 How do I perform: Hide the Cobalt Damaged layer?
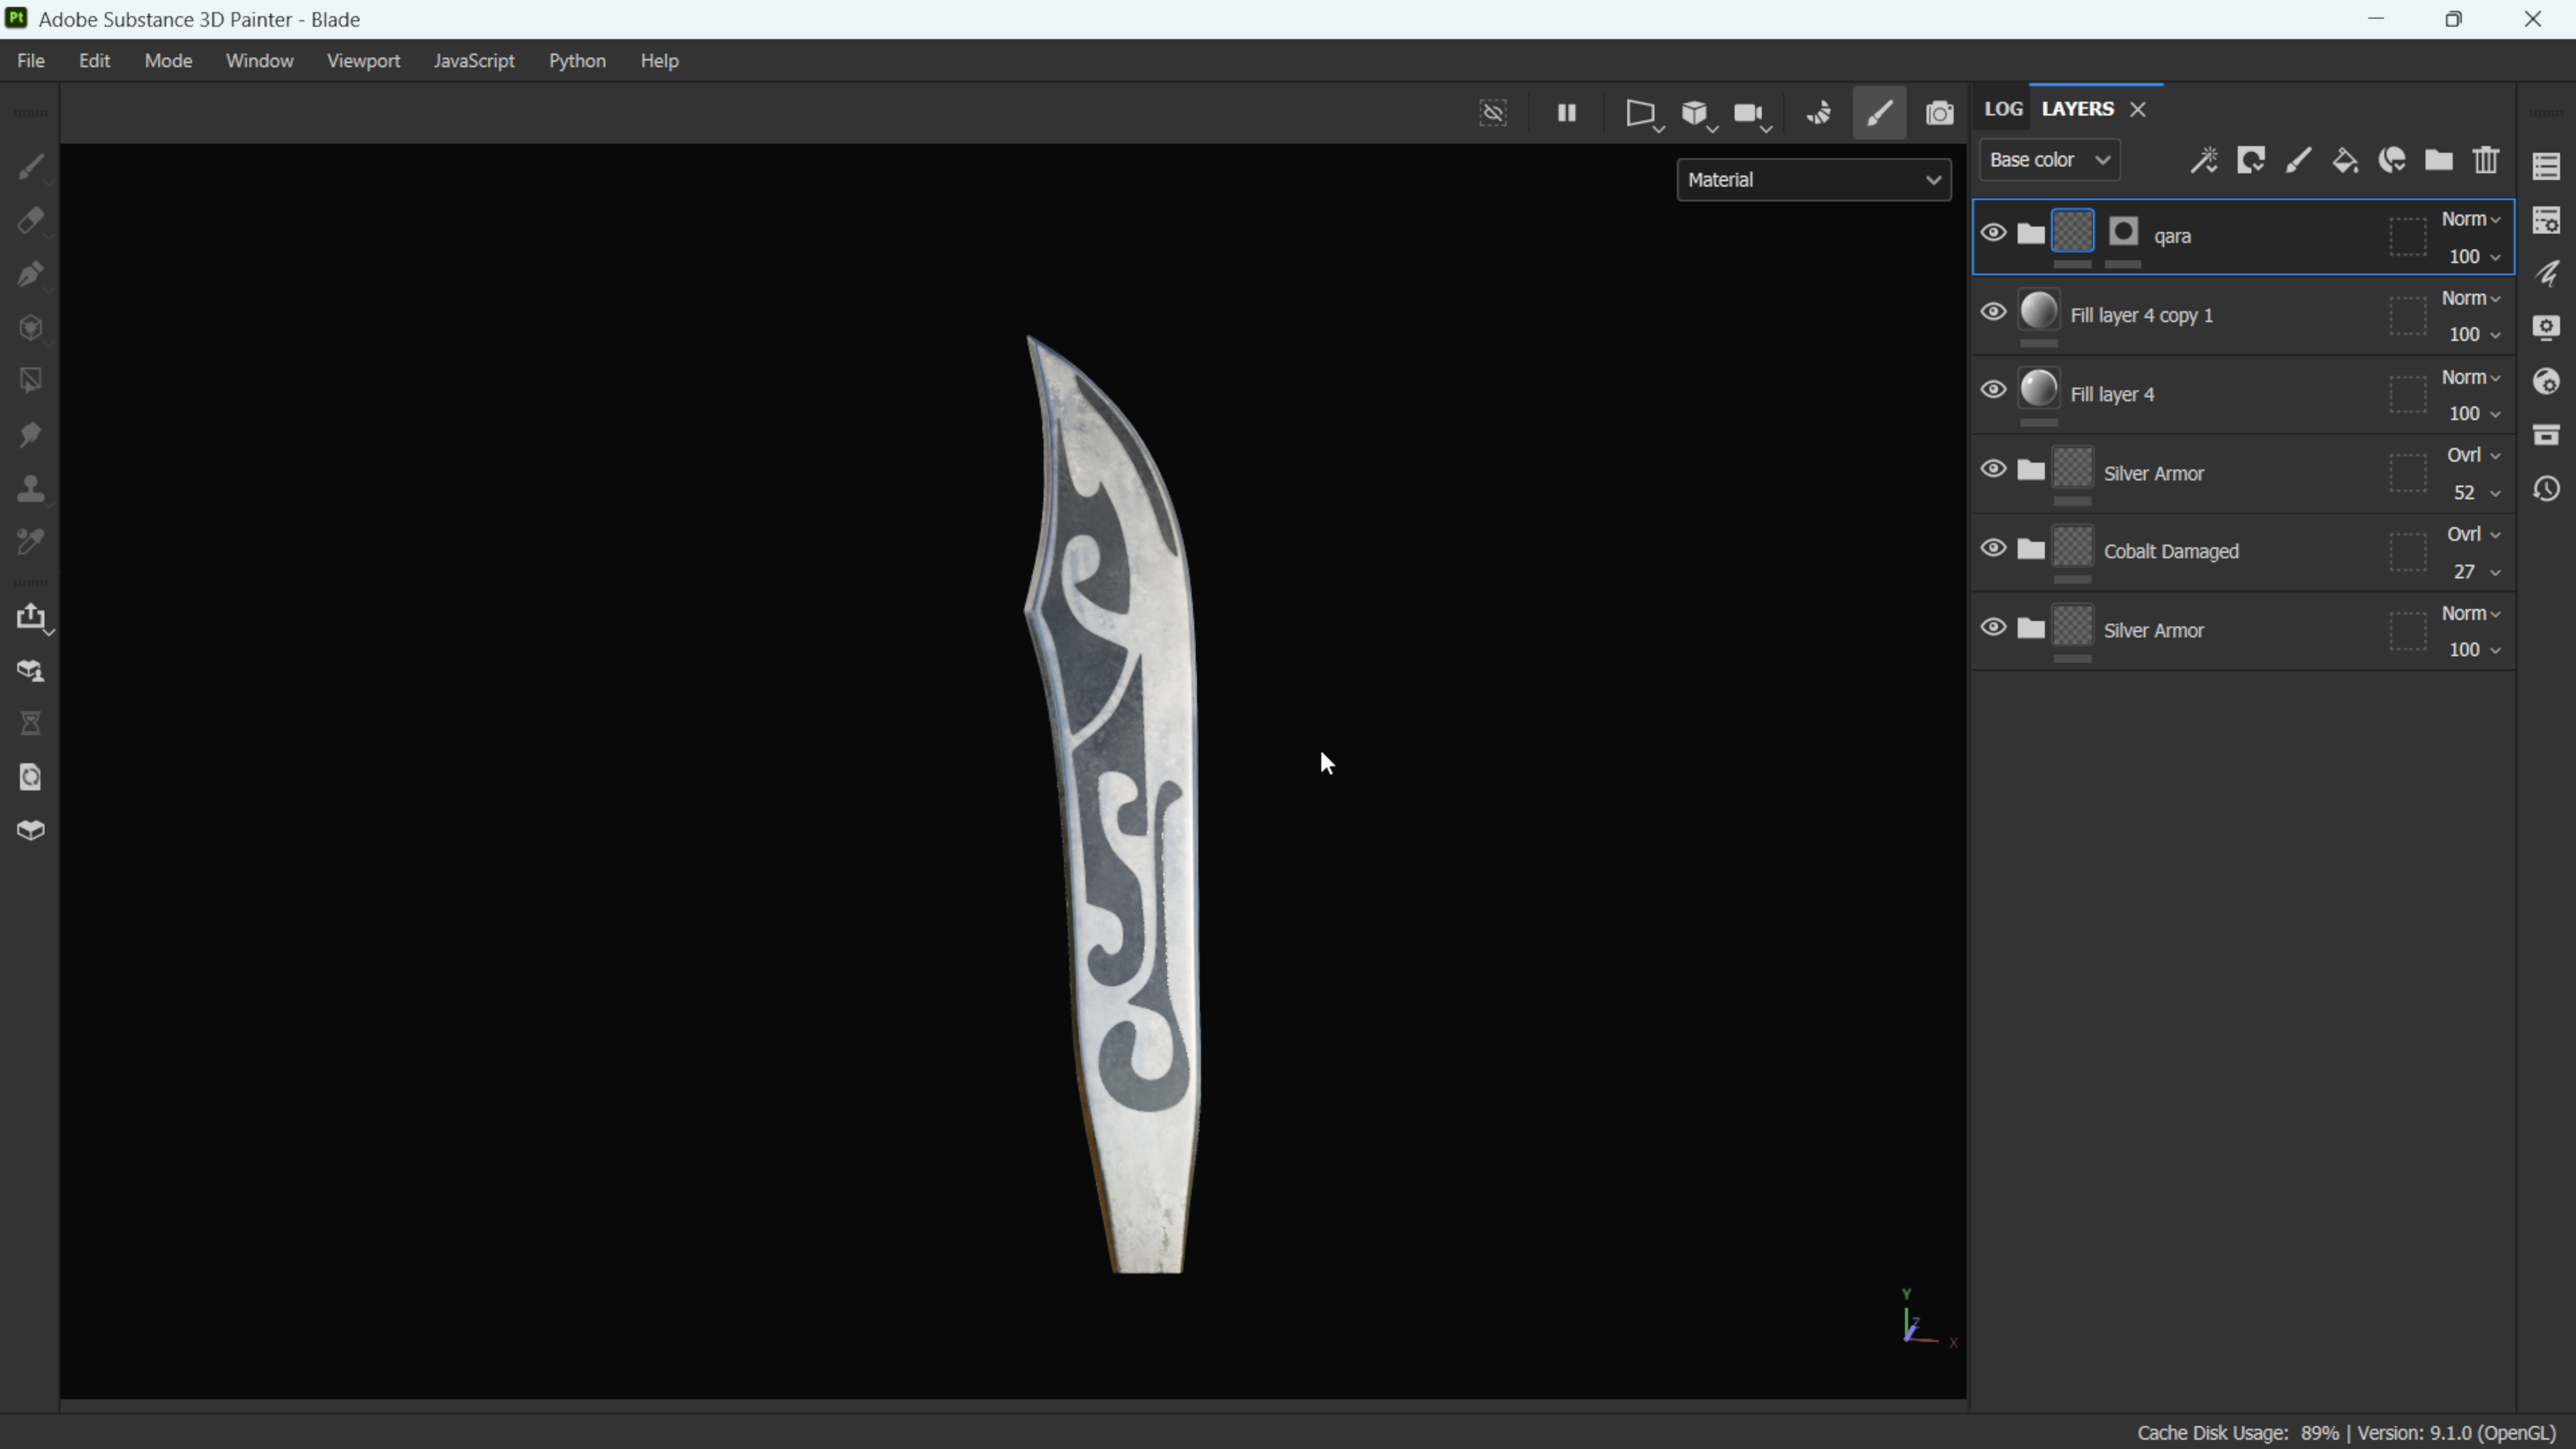coord(1993,548)
